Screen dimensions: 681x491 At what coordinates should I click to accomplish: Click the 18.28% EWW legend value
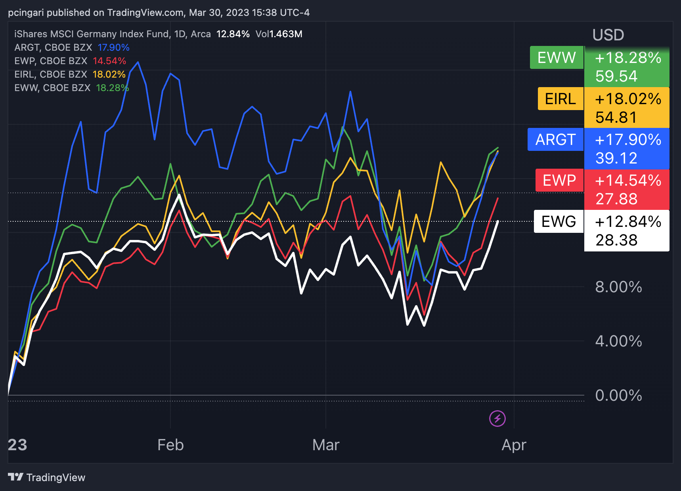tap(113, 88)
